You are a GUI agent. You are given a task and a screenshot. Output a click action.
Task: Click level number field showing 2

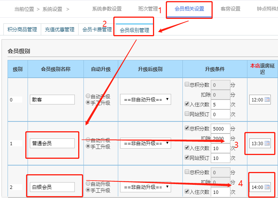pyautogui.click(x=16, y=187)
